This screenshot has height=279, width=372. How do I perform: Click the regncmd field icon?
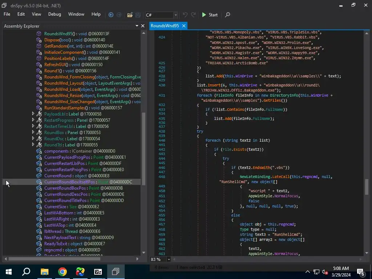(x=39, y=250)
